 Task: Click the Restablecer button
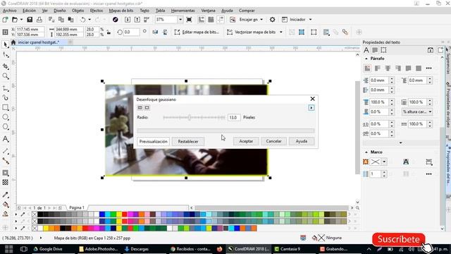(188, 141)
